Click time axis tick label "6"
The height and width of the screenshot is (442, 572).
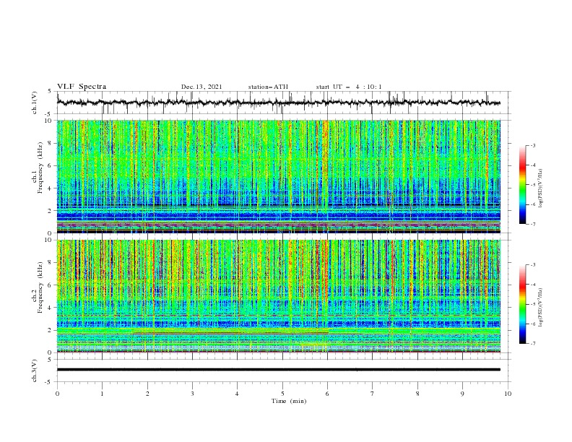pos(327,394)
